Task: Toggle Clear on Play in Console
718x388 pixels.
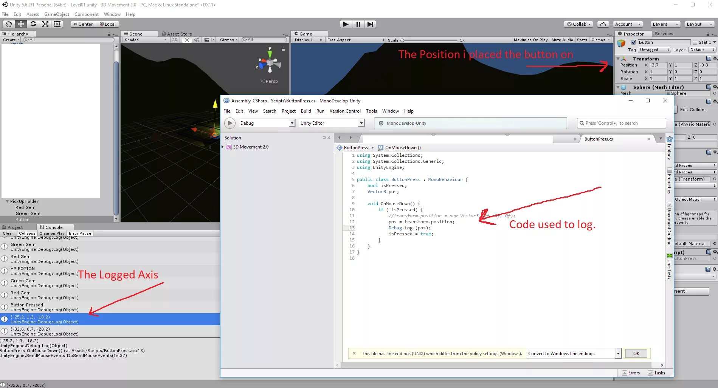Action: click(x=52, y=233)
